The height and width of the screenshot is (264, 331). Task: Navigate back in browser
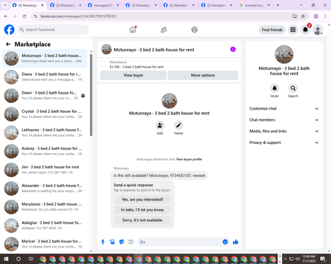click(6, 16)
